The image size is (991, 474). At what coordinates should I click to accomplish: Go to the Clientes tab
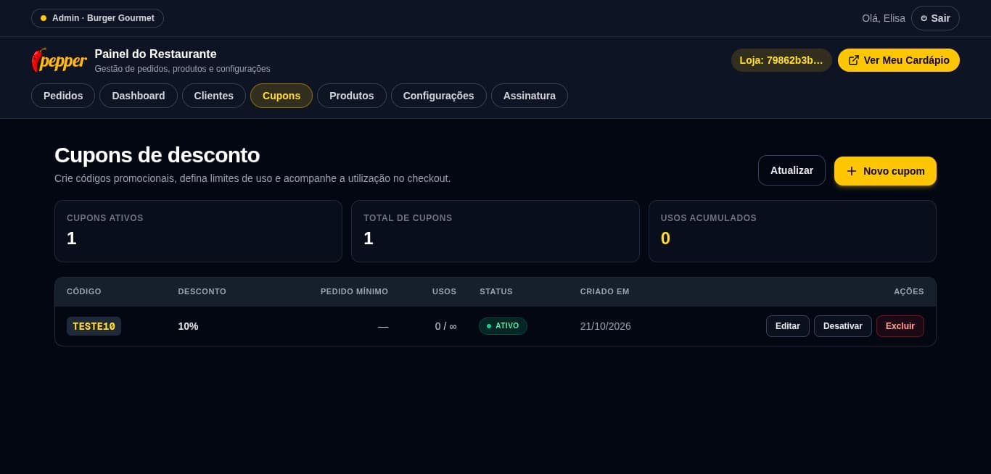tap(214, 96)
